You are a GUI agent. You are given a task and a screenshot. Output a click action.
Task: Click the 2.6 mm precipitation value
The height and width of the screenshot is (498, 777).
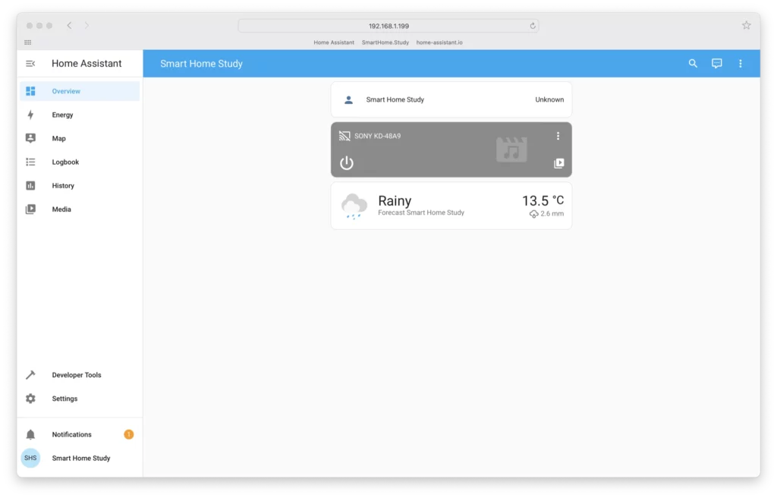552,214
